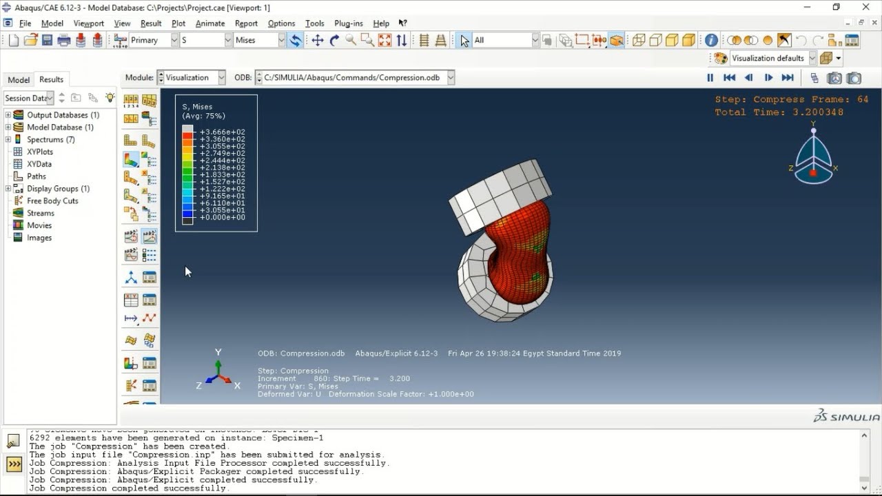This screenshot has height=496, width=882.
Task: Expand the Display Groups tree node
Action: 8,189
